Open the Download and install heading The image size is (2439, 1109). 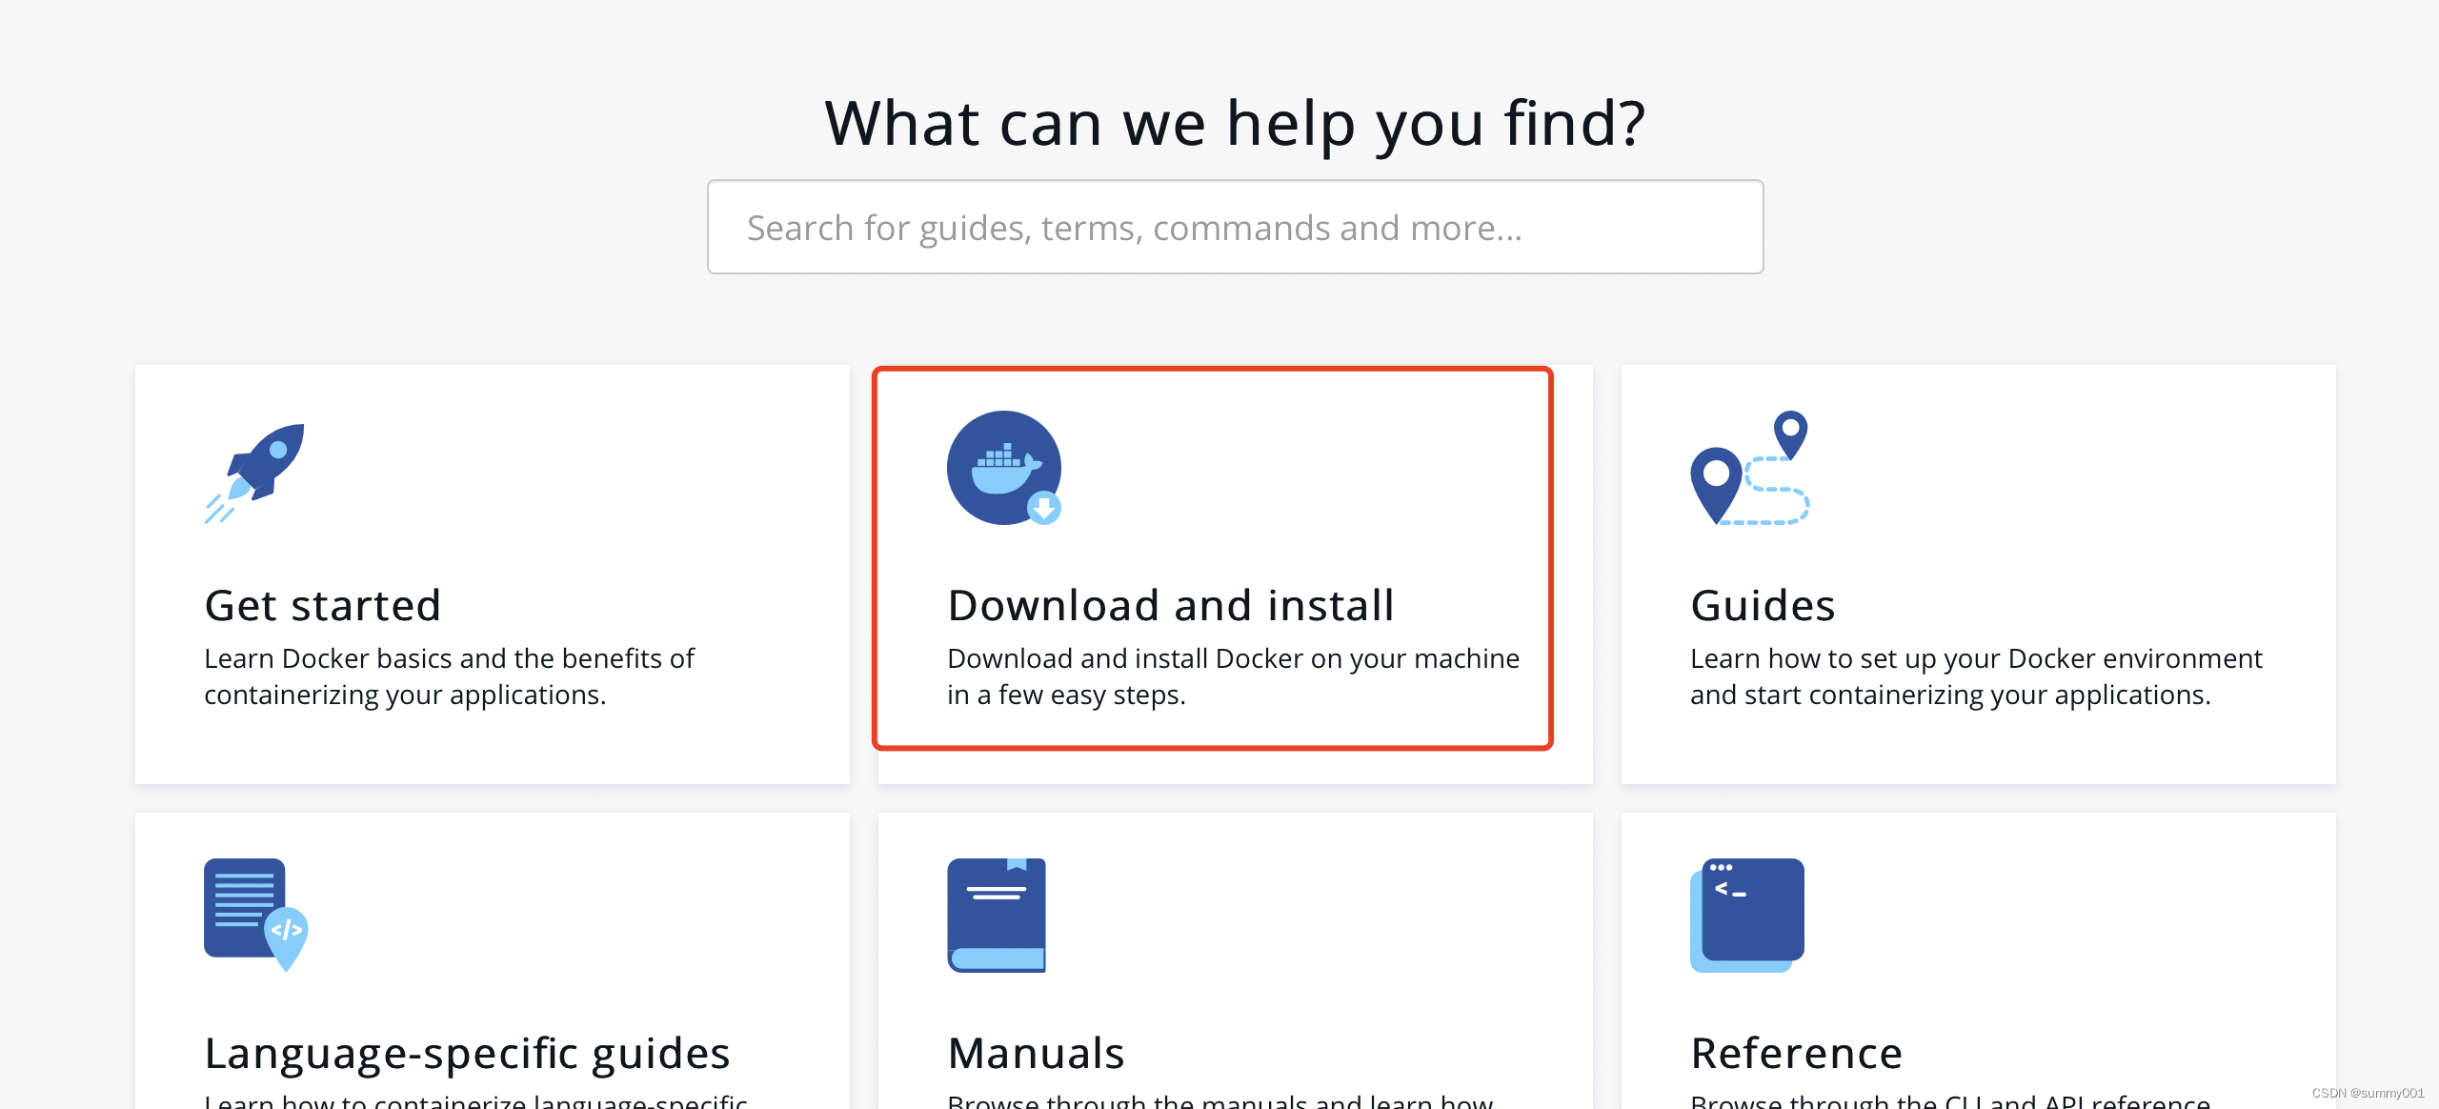1171,605
